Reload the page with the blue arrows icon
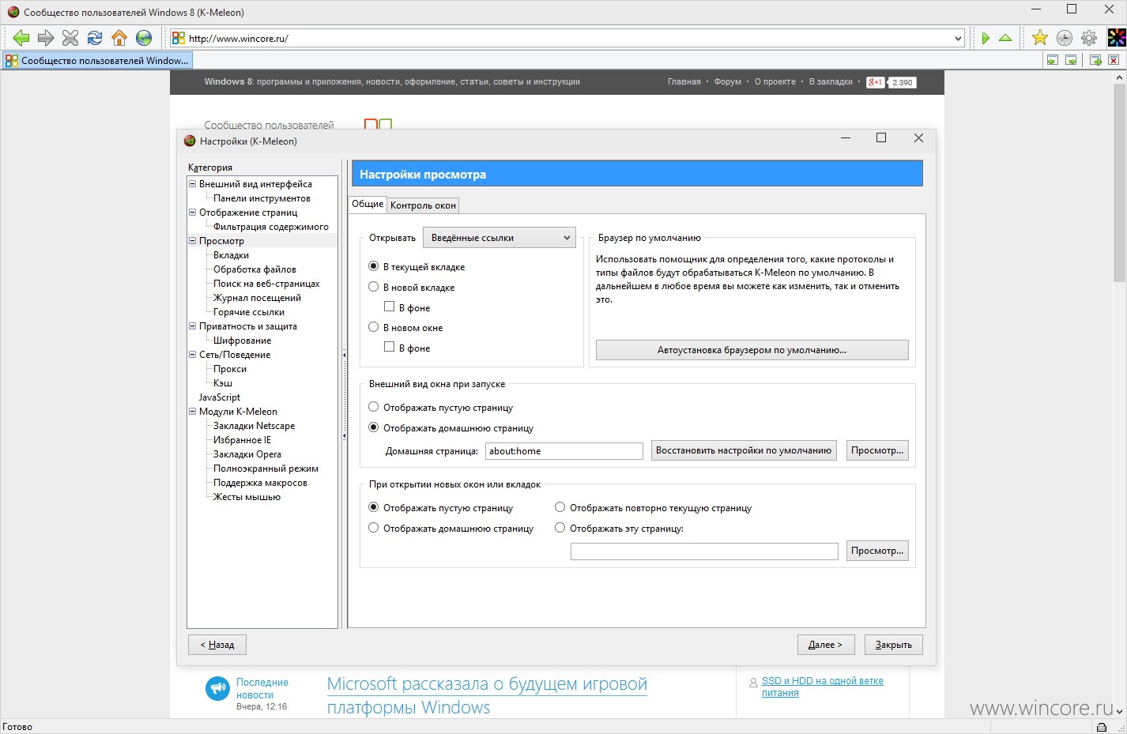Image resolution: width=1127 pixels, height=734 pixels. point(95,38)
